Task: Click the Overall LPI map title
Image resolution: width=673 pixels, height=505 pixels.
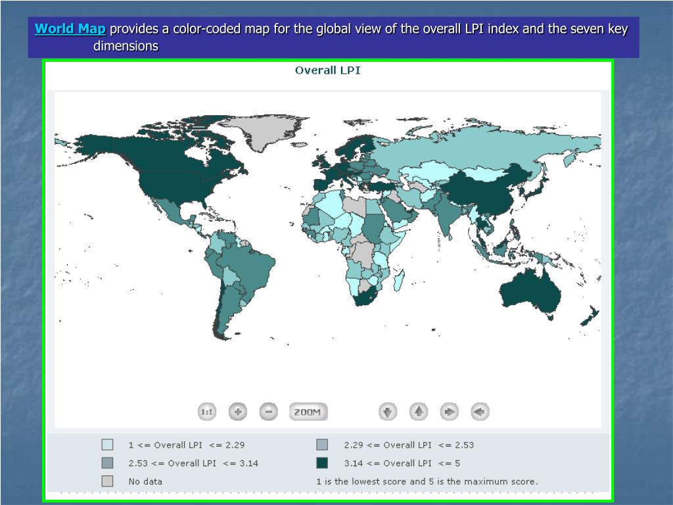Action: pyautogui.click(x=327, y=70)
